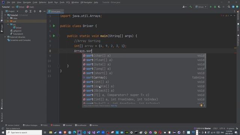Collapse the src folder in tree

point(8,24)
